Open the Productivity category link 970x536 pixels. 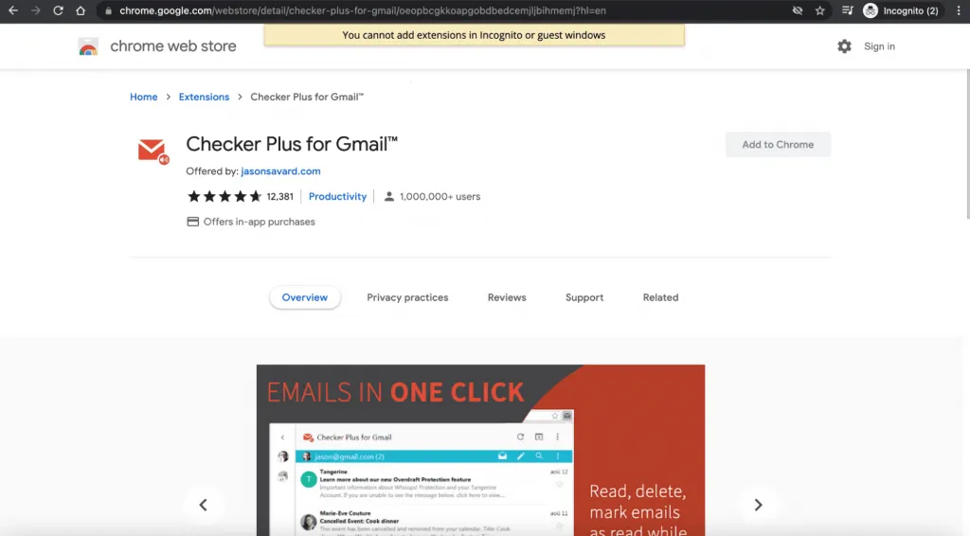(337, 197)
